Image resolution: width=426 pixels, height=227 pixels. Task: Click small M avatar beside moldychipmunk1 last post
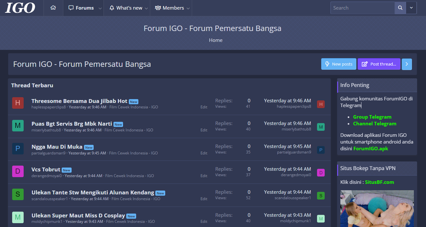321,219
